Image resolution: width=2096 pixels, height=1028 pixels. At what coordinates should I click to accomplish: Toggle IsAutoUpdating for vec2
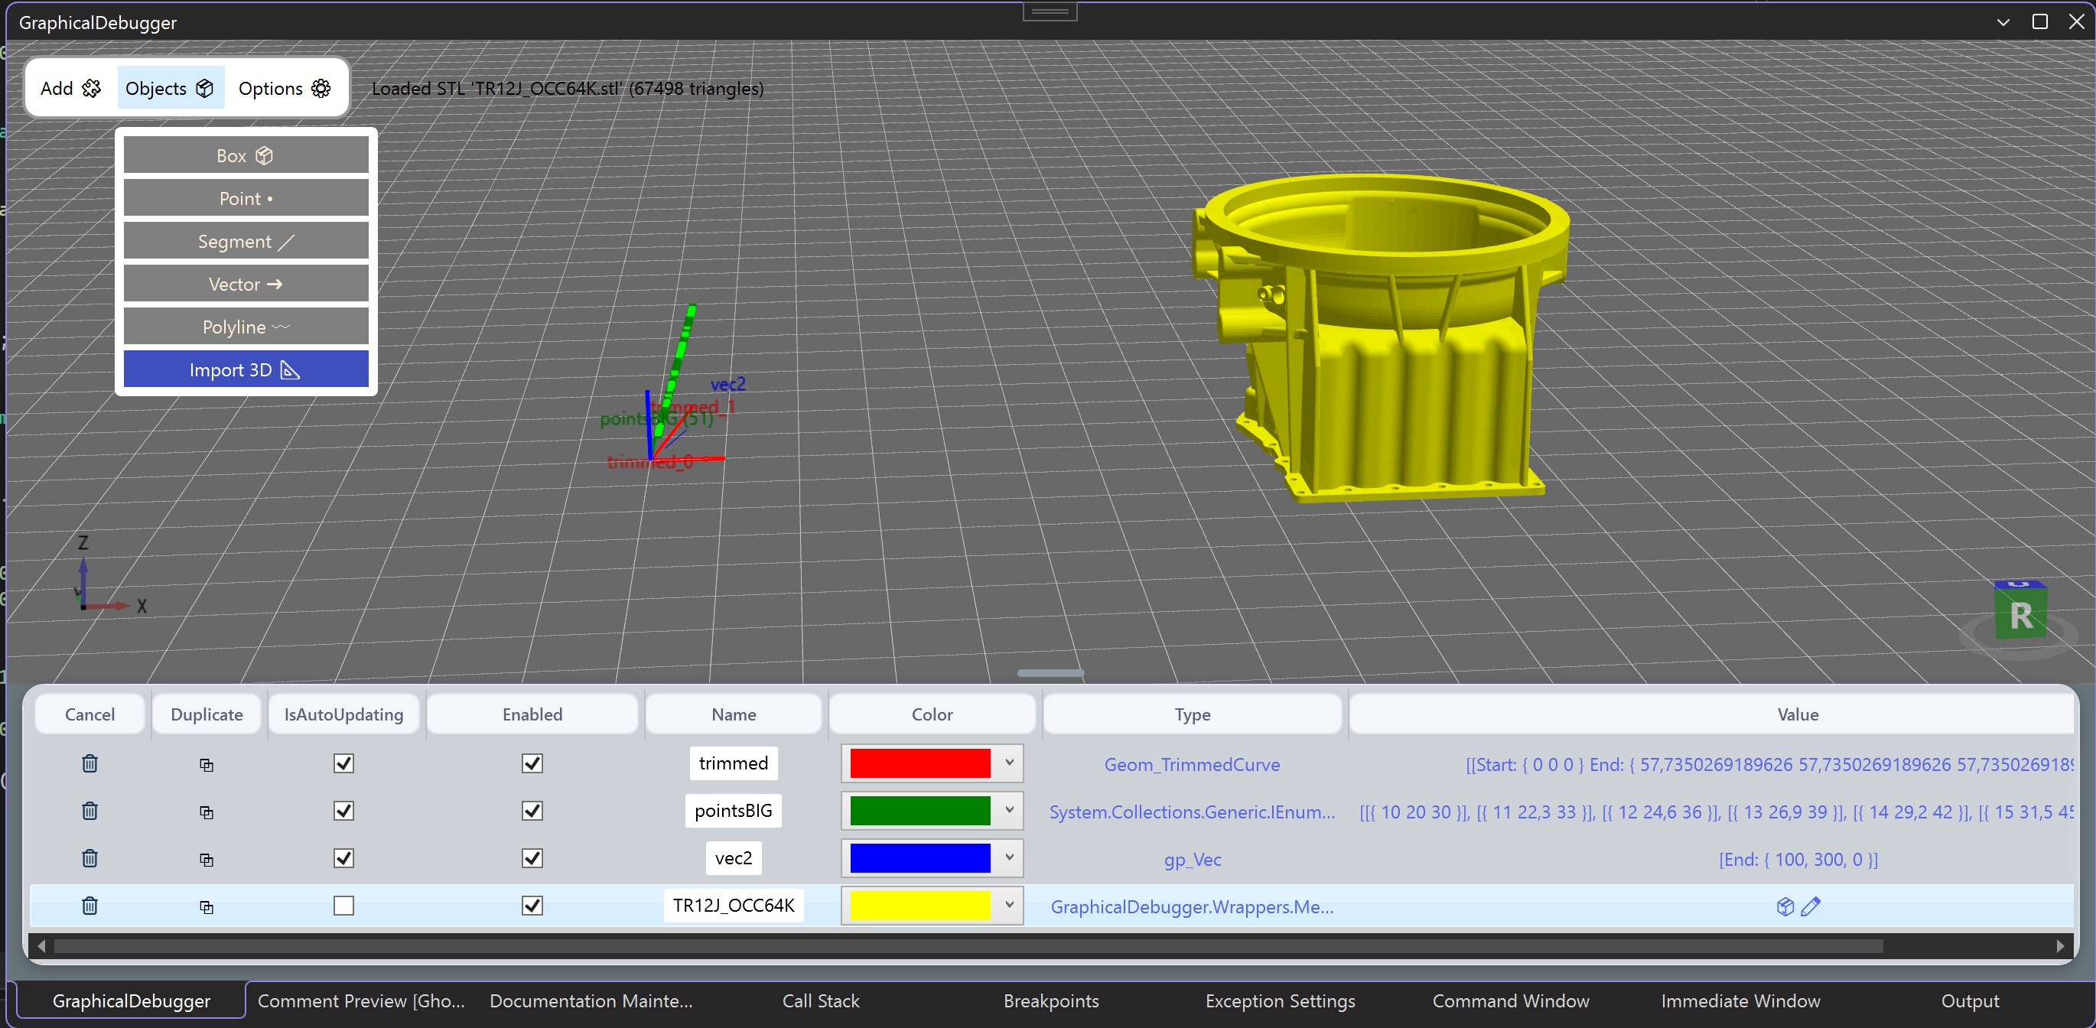pos(343,857)
